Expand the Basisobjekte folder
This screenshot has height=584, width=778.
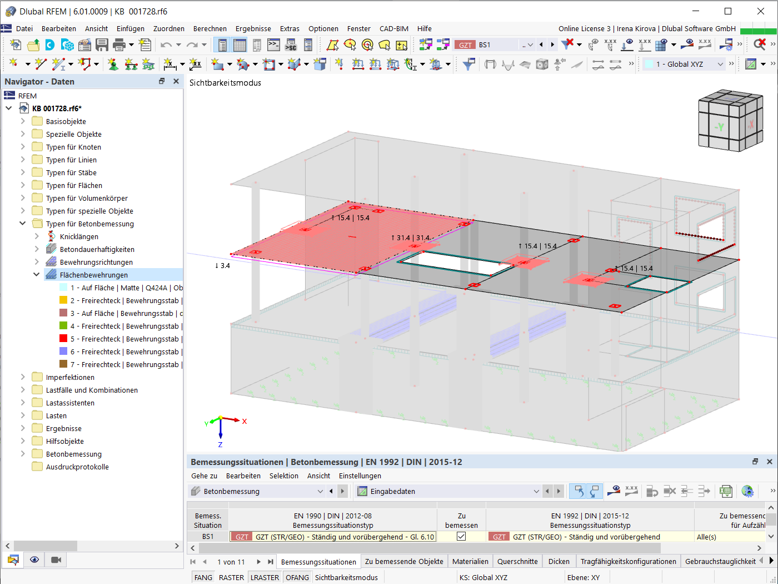[23, 121]
